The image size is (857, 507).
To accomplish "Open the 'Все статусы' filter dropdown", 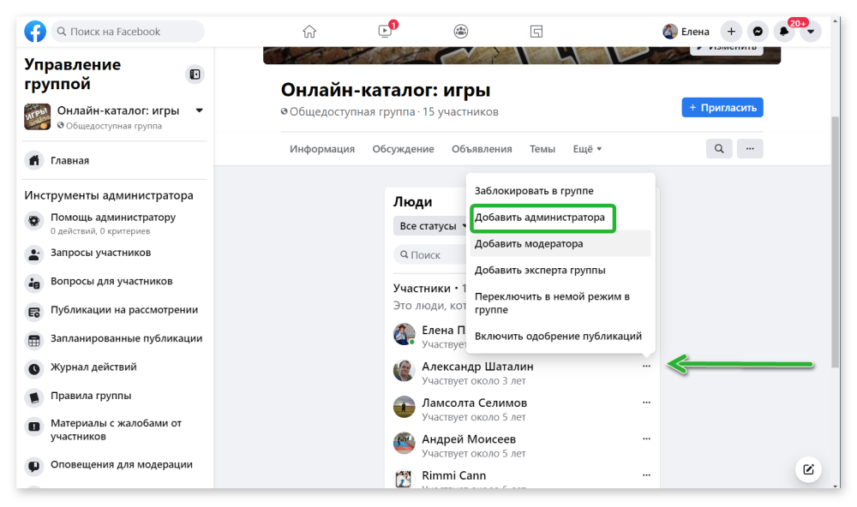I will tap(433, 225).
